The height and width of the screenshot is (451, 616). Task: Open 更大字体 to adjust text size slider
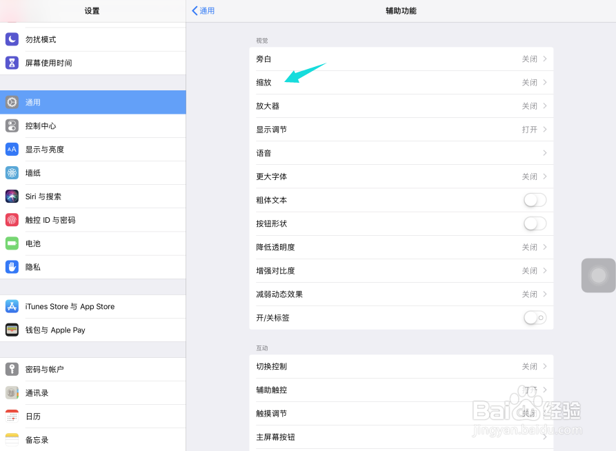pyautogui.click(x=402, y=176)
